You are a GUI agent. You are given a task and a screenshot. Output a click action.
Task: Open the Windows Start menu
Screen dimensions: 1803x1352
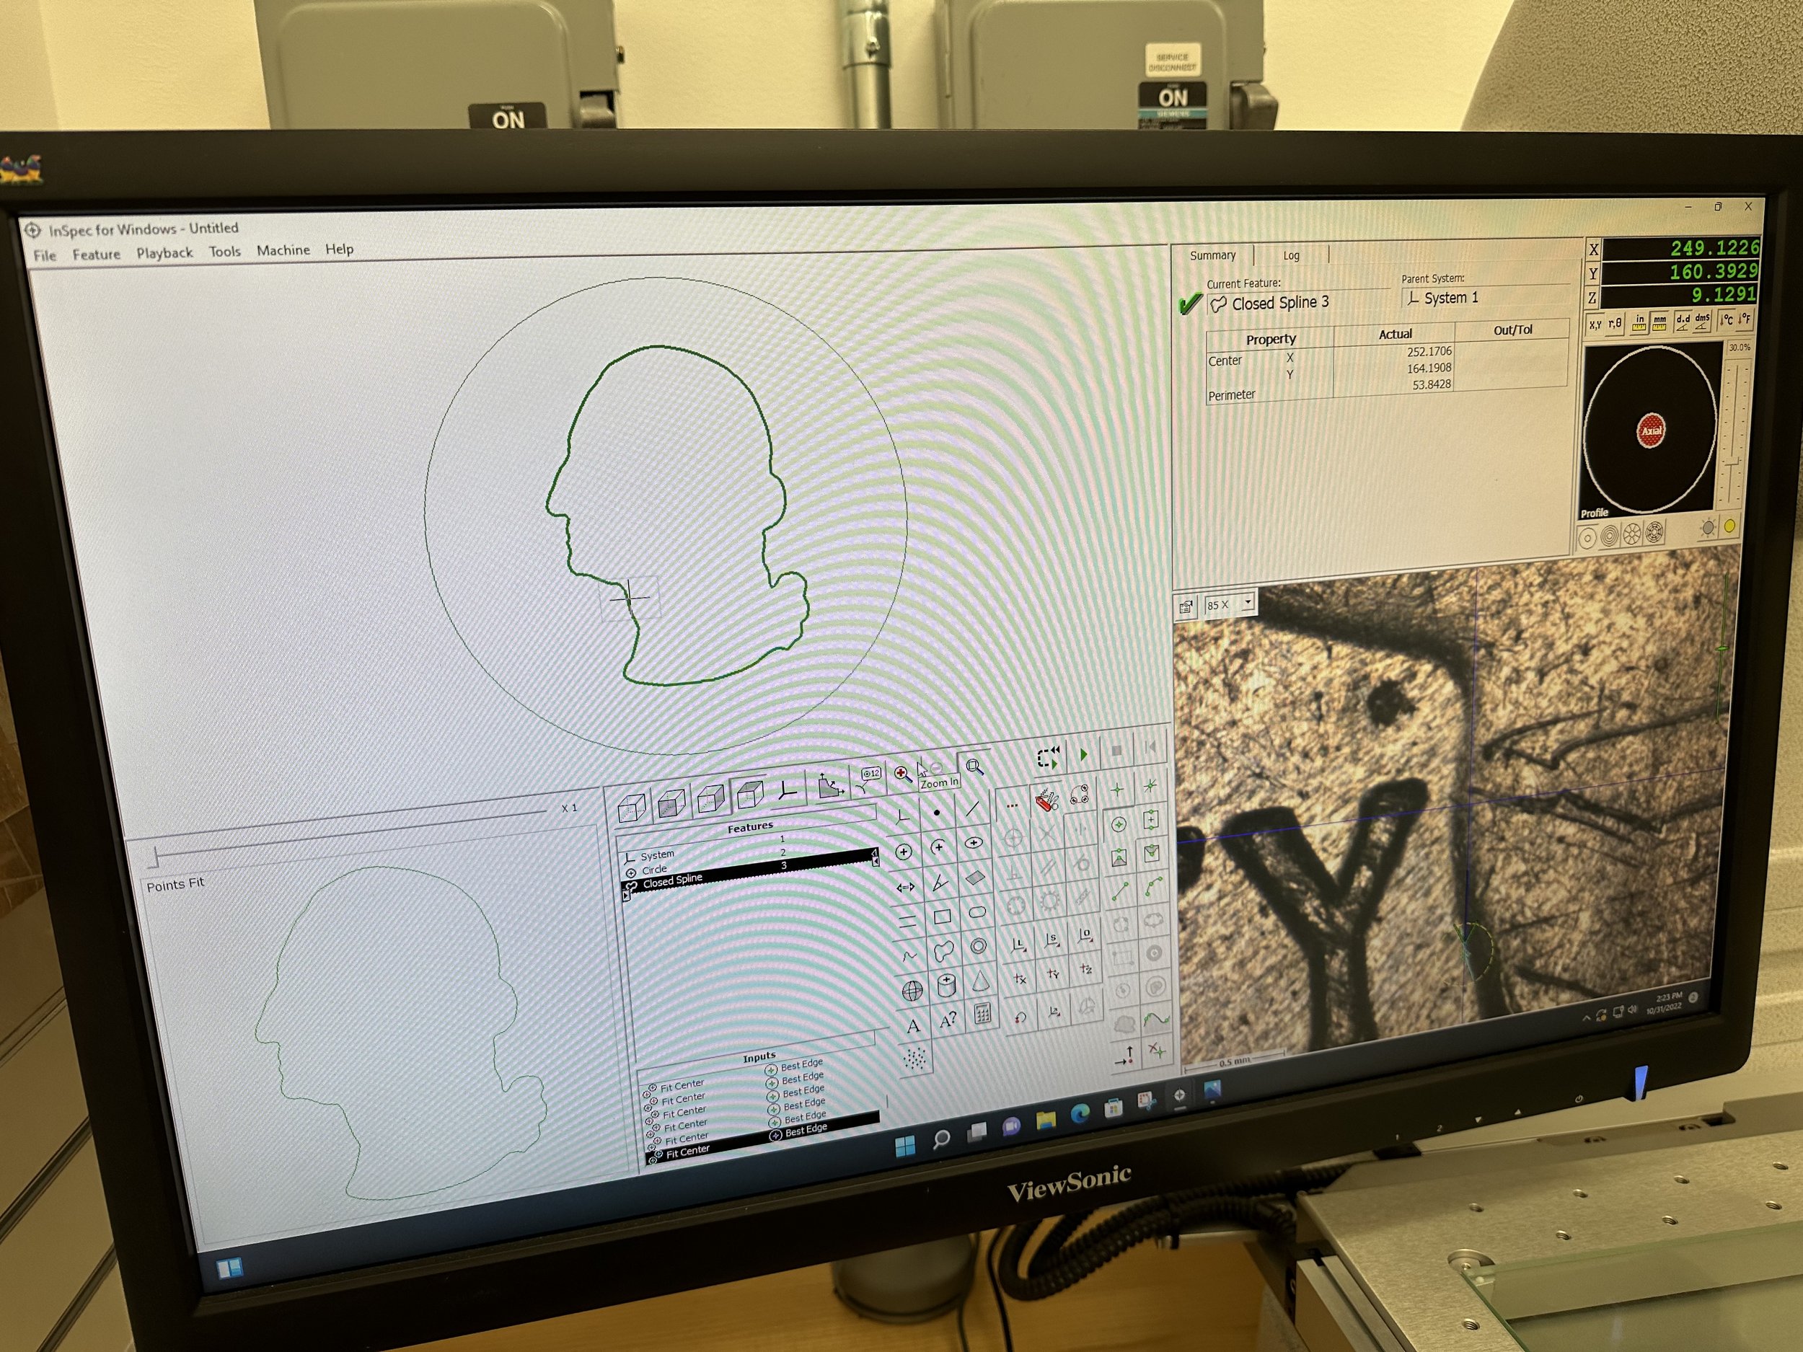click(x=905, y=1146)
